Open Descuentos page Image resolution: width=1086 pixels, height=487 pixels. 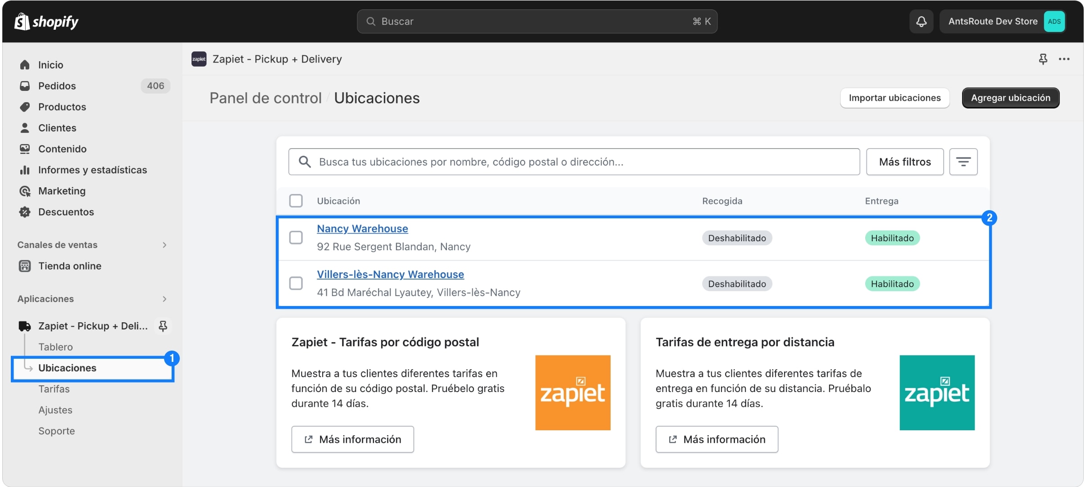tap(66, 212)
